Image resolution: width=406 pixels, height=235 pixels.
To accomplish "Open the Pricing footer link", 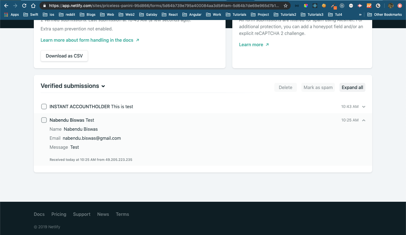I will pos(59,214).
